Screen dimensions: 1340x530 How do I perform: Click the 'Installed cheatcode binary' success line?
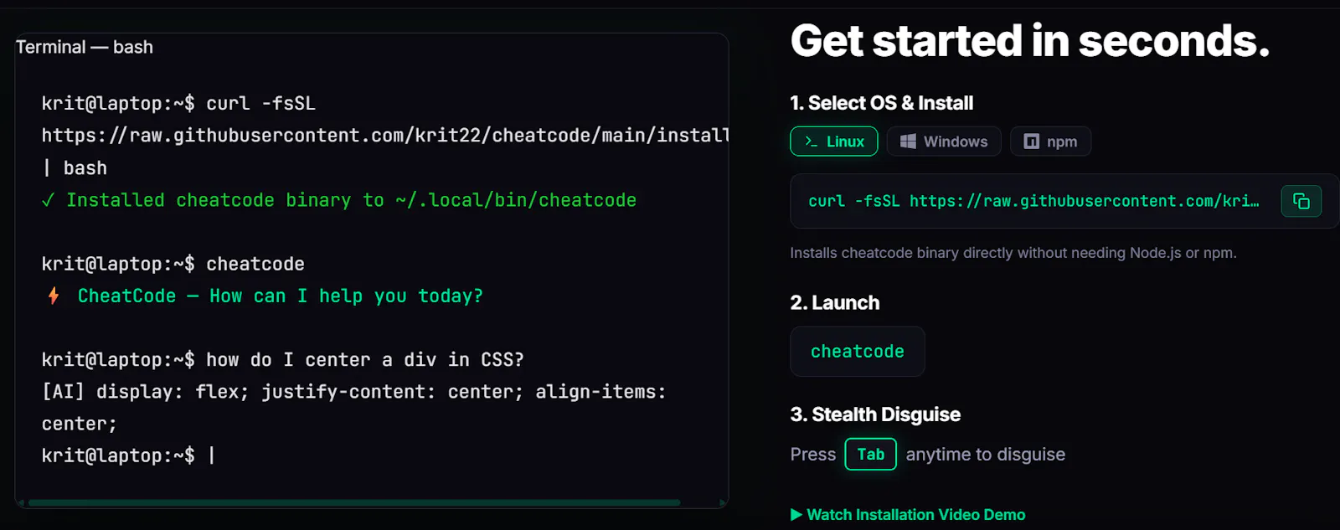click(339, 200)
